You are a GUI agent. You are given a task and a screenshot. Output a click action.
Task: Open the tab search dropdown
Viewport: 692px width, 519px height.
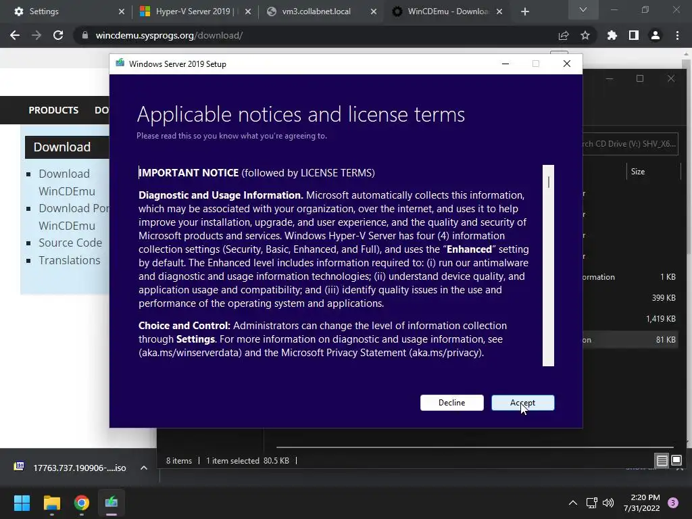click(583, 9)
